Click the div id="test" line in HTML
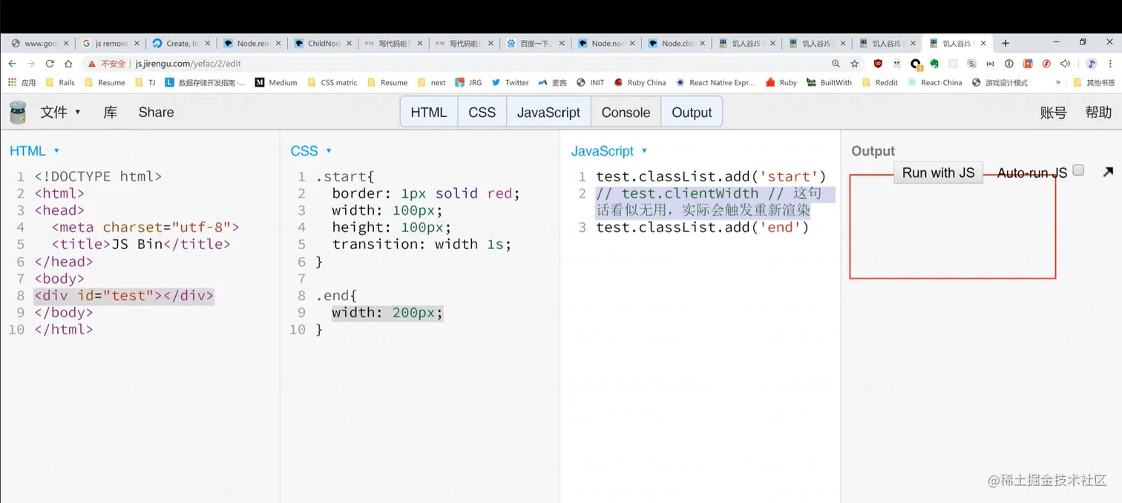 pos(124,296)
